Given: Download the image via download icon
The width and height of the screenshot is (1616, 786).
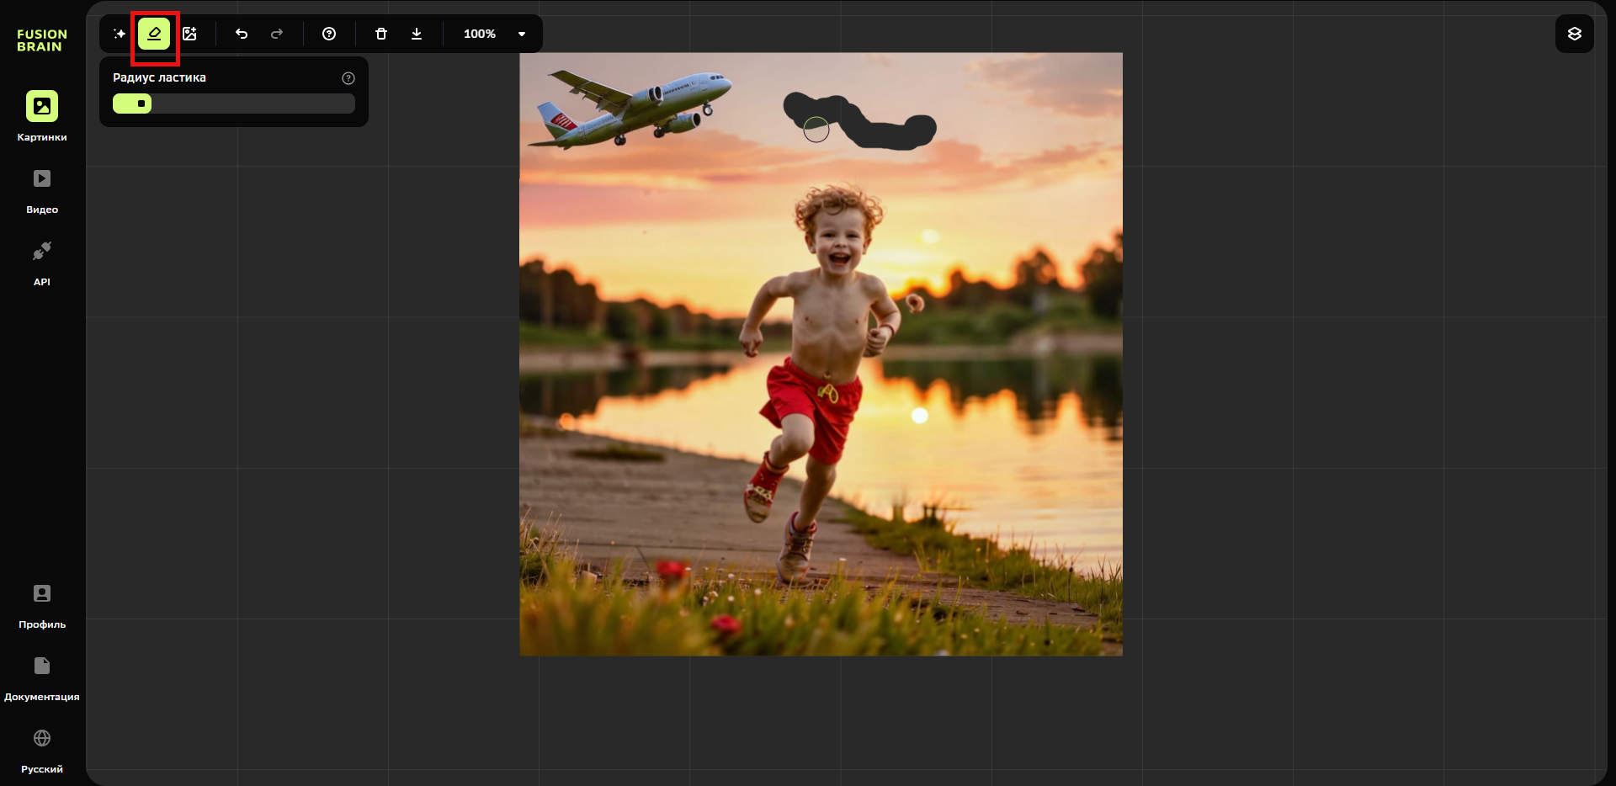Looking at the screenshot, I should coord(417,34).
